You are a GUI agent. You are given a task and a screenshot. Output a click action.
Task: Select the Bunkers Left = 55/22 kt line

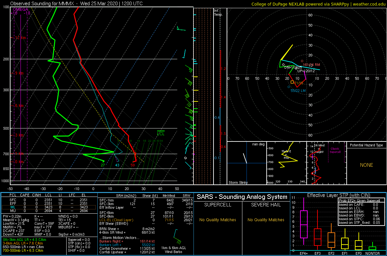[x=127, y=245]
